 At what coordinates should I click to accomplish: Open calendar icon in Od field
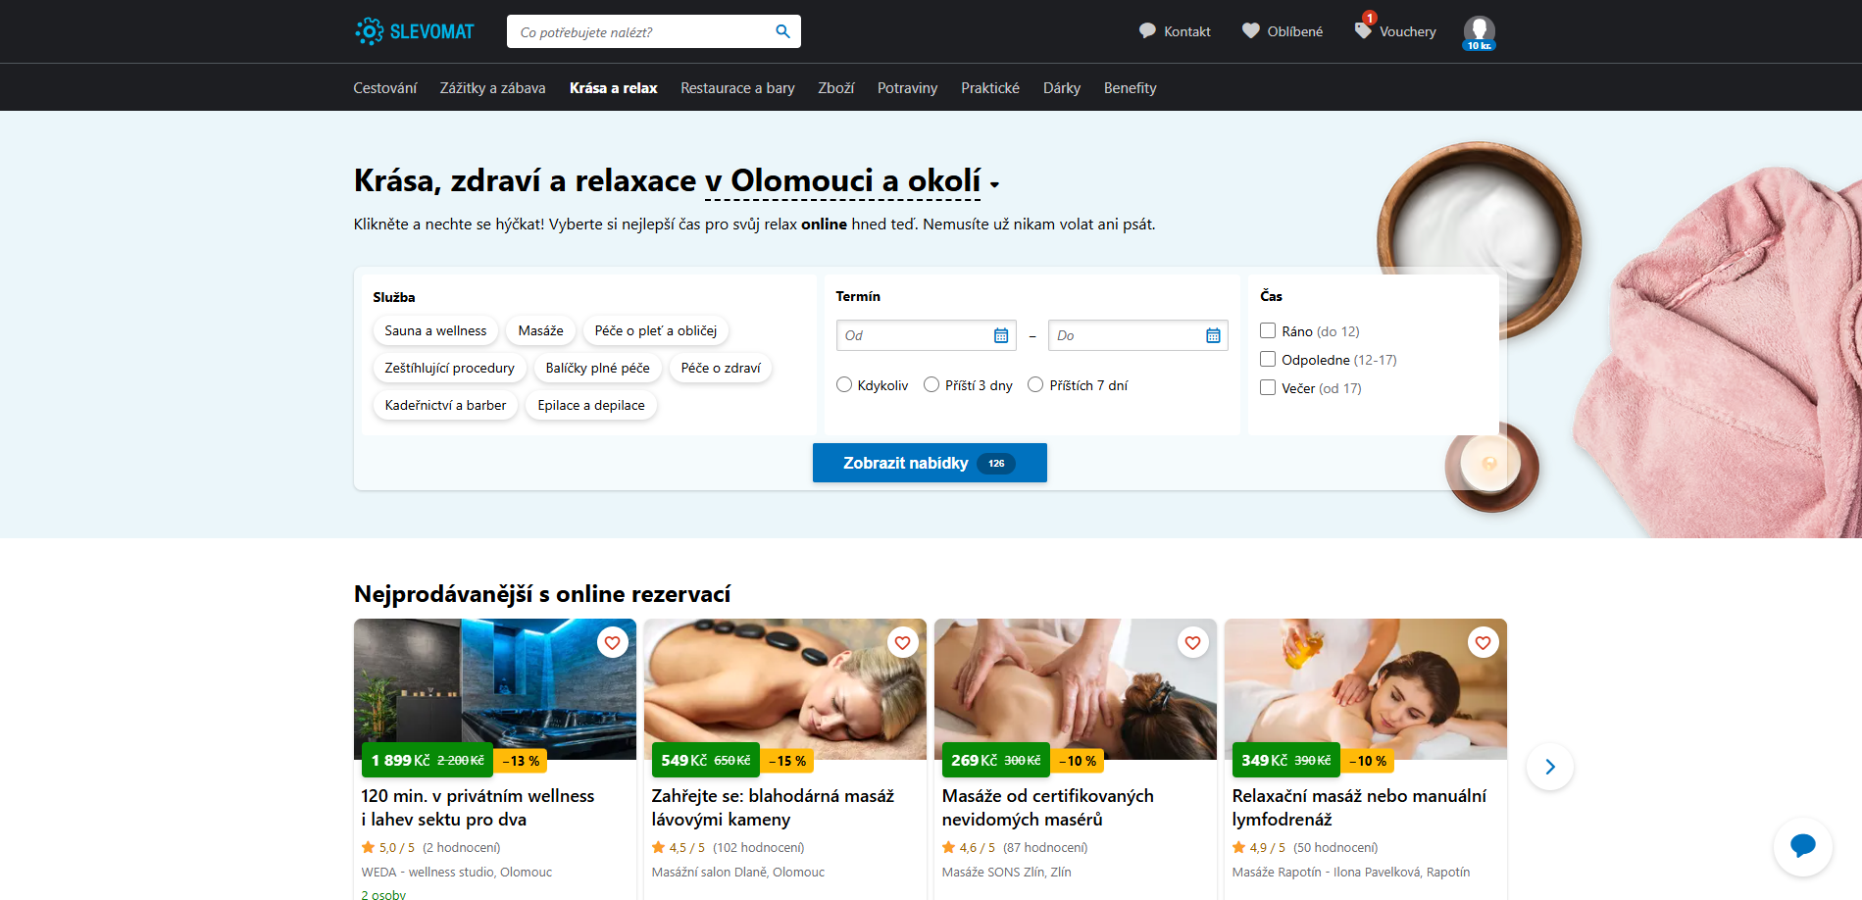pos(1001,335)
